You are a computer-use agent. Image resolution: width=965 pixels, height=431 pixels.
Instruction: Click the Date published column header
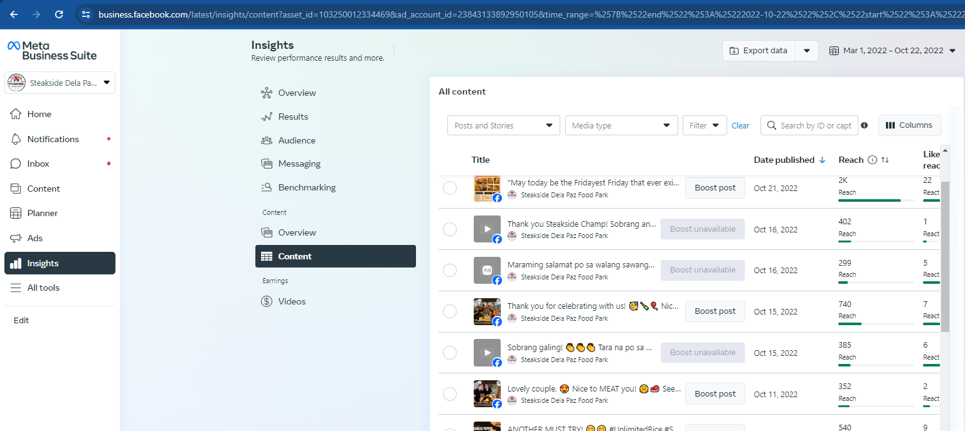[784, 160]
